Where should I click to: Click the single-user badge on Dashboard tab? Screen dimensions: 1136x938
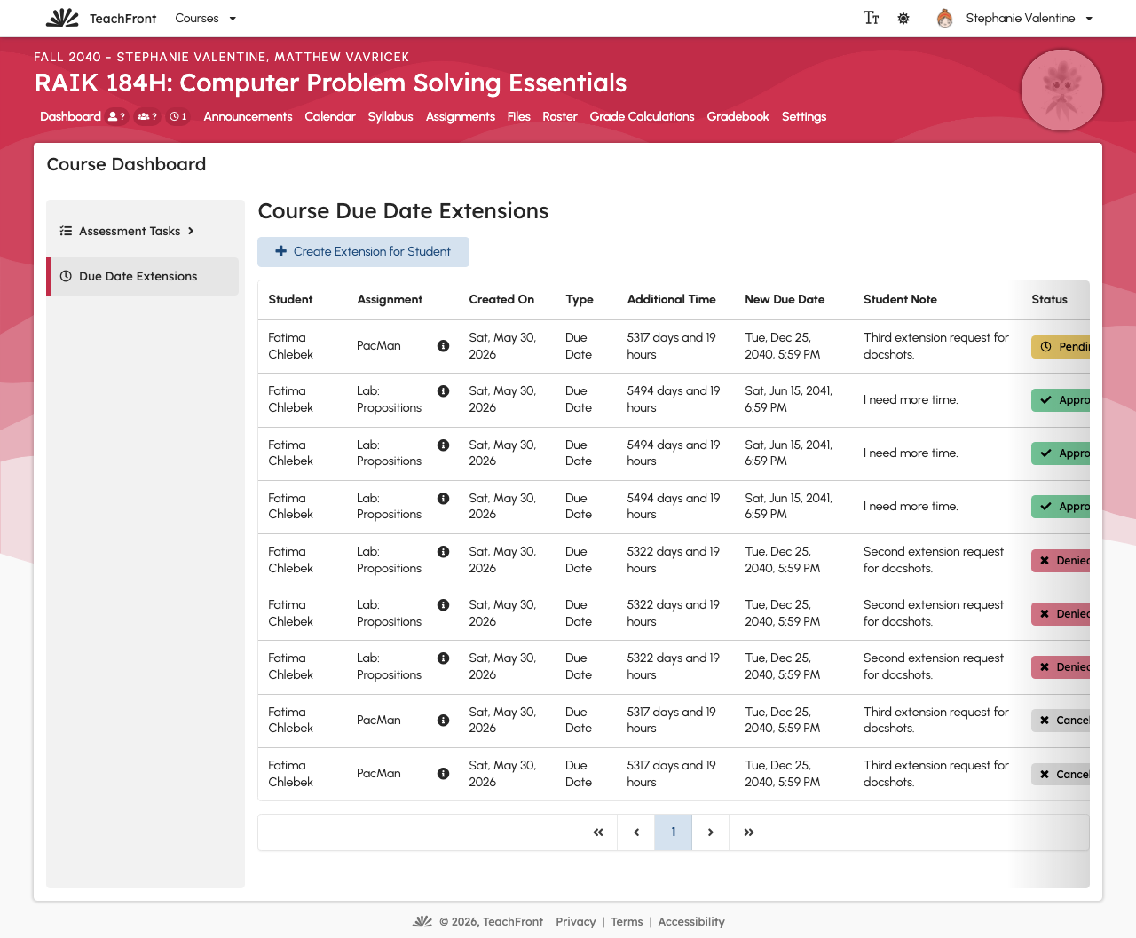click(116, 116)
